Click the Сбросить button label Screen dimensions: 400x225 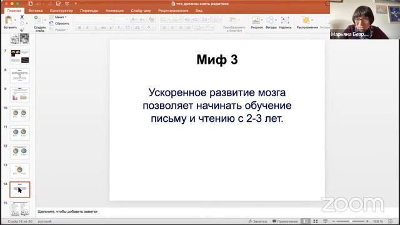[x=62, y=24]
